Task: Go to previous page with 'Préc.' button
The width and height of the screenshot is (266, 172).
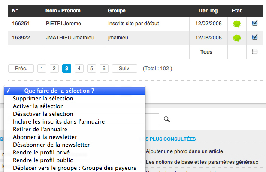Action: [x=21, y=69]
